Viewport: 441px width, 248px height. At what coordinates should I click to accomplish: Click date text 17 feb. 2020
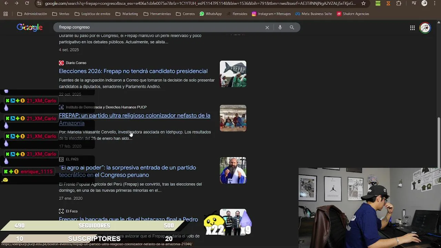click(70, 146)
